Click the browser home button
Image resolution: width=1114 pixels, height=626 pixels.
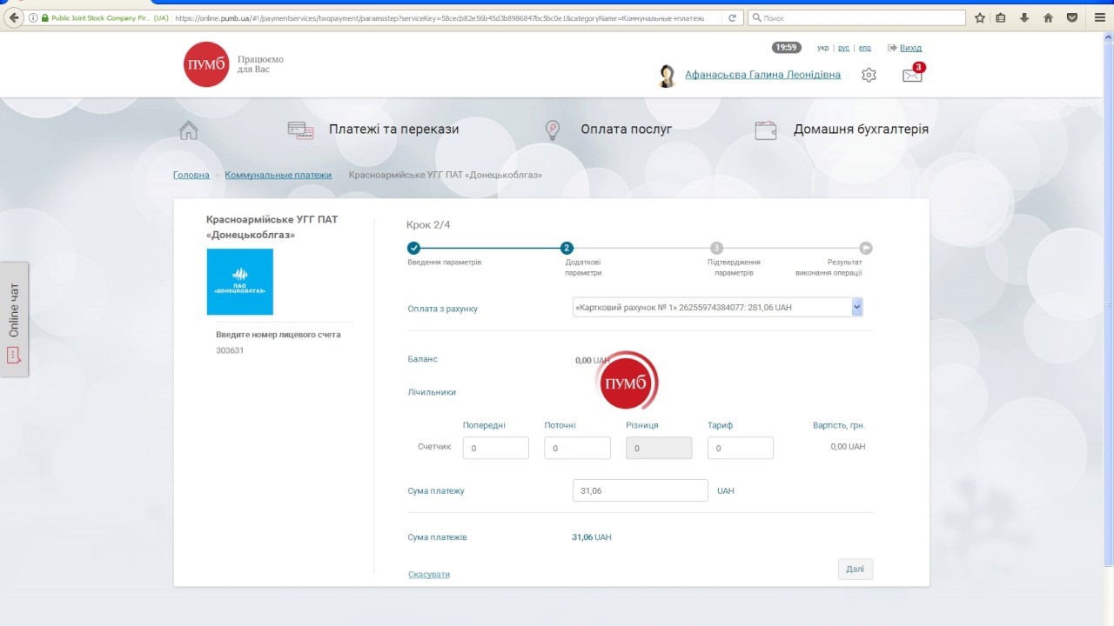pos(1048,17)
